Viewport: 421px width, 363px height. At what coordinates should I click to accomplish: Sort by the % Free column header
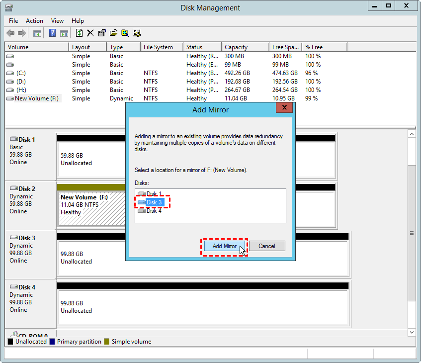(325, 47)
